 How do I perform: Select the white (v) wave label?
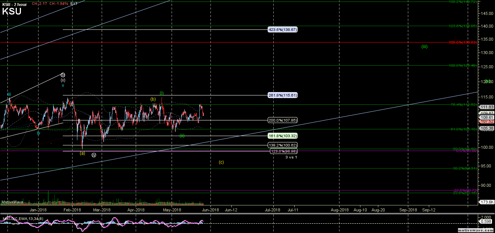pyautogui.click(x=63, y=80)
